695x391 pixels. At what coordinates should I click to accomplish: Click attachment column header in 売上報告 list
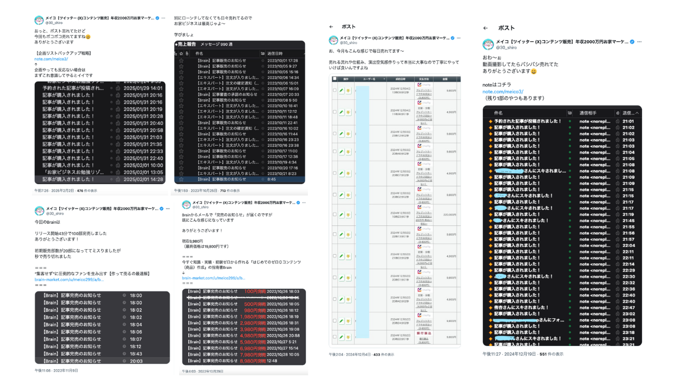click(x=187, y=53)
